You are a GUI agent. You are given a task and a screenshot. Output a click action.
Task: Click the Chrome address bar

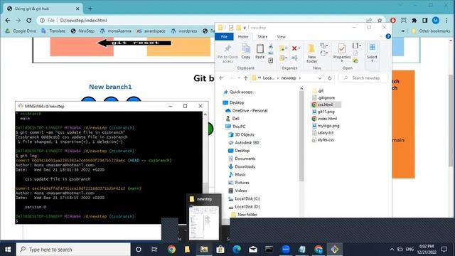[203, 21]
